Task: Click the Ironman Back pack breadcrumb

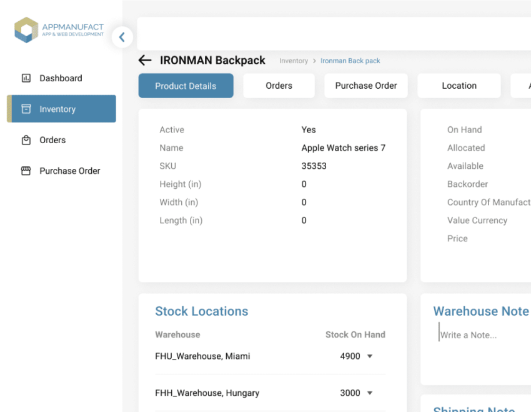Action: point(350,61)
